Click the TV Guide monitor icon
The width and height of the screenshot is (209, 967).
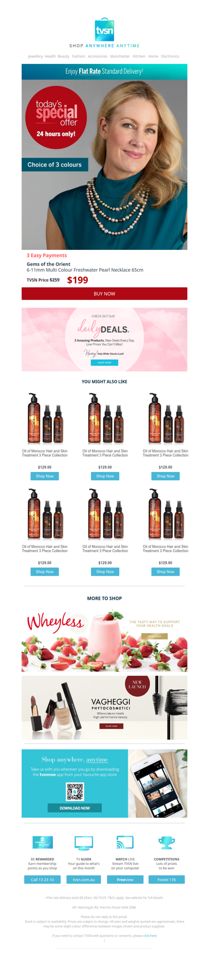(84, 842)
